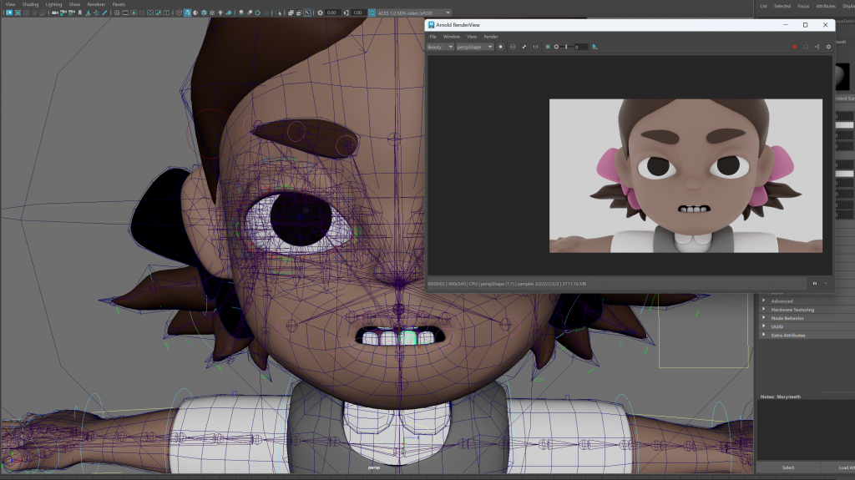
Task: Open the viewport Shading menu
Action: pyautogui.click(x=30, y=4)
